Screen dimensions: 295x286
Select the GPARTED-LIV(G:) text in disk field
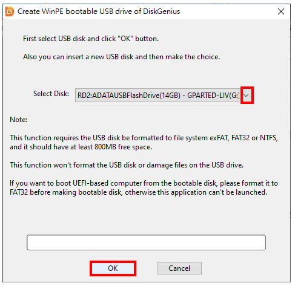[x=213, y=96]
